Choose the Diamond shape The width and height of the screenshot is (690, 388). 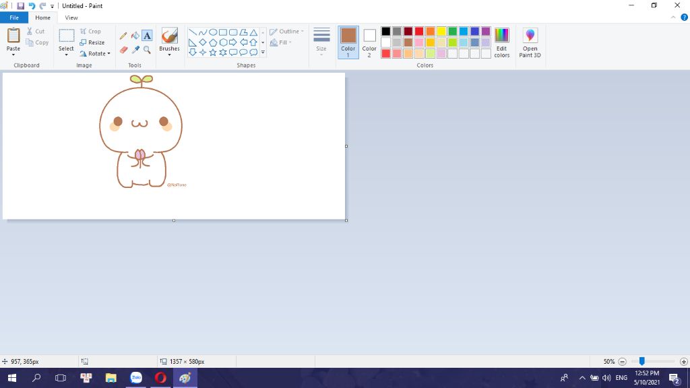pos(202,42)
